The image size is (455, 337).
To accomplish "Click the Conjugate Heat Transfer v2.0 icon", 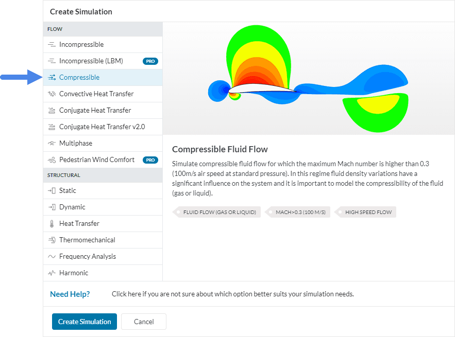I will click(52, 127).
